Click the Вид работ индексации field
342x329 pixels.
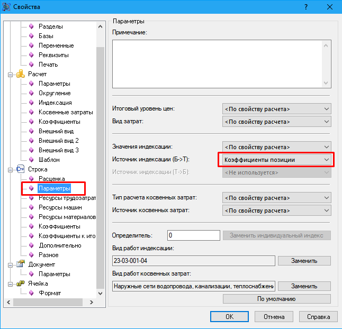[x=193, y=261]
